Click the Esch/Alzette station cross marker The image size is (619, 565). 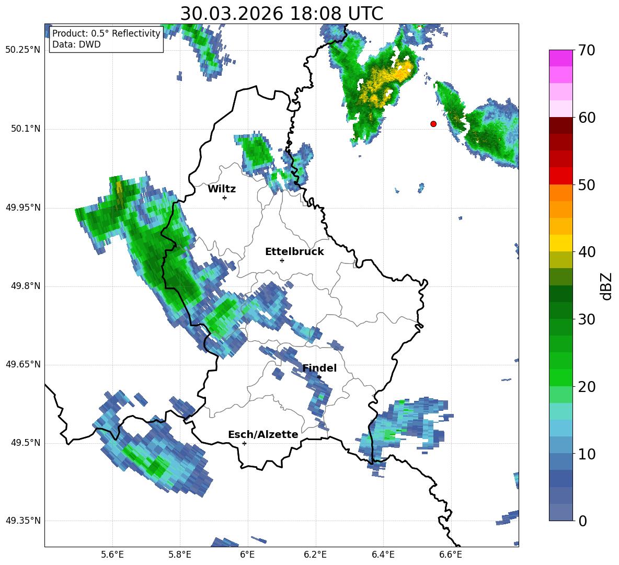click(244, 443)
